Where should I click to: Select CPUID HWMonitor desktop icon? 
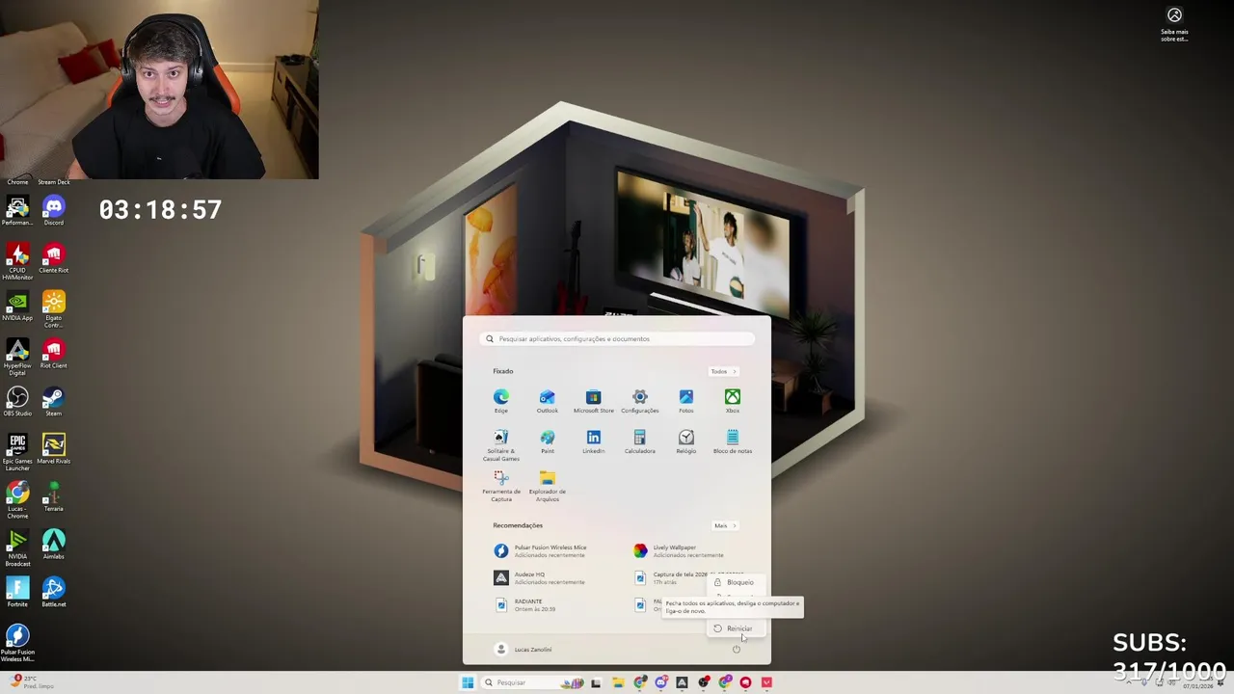pos(17,261)
